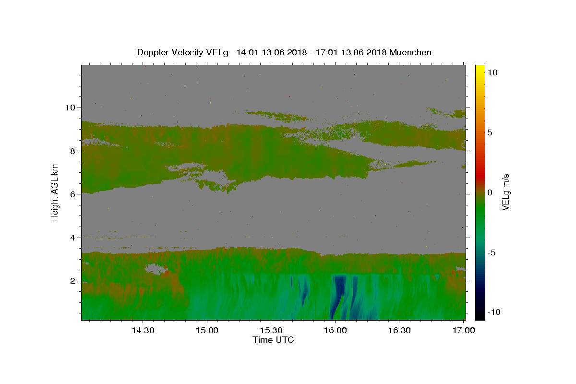The image size is (576, 384).
Task: Click the 15:30 time tick label
Action: (271, 330)
